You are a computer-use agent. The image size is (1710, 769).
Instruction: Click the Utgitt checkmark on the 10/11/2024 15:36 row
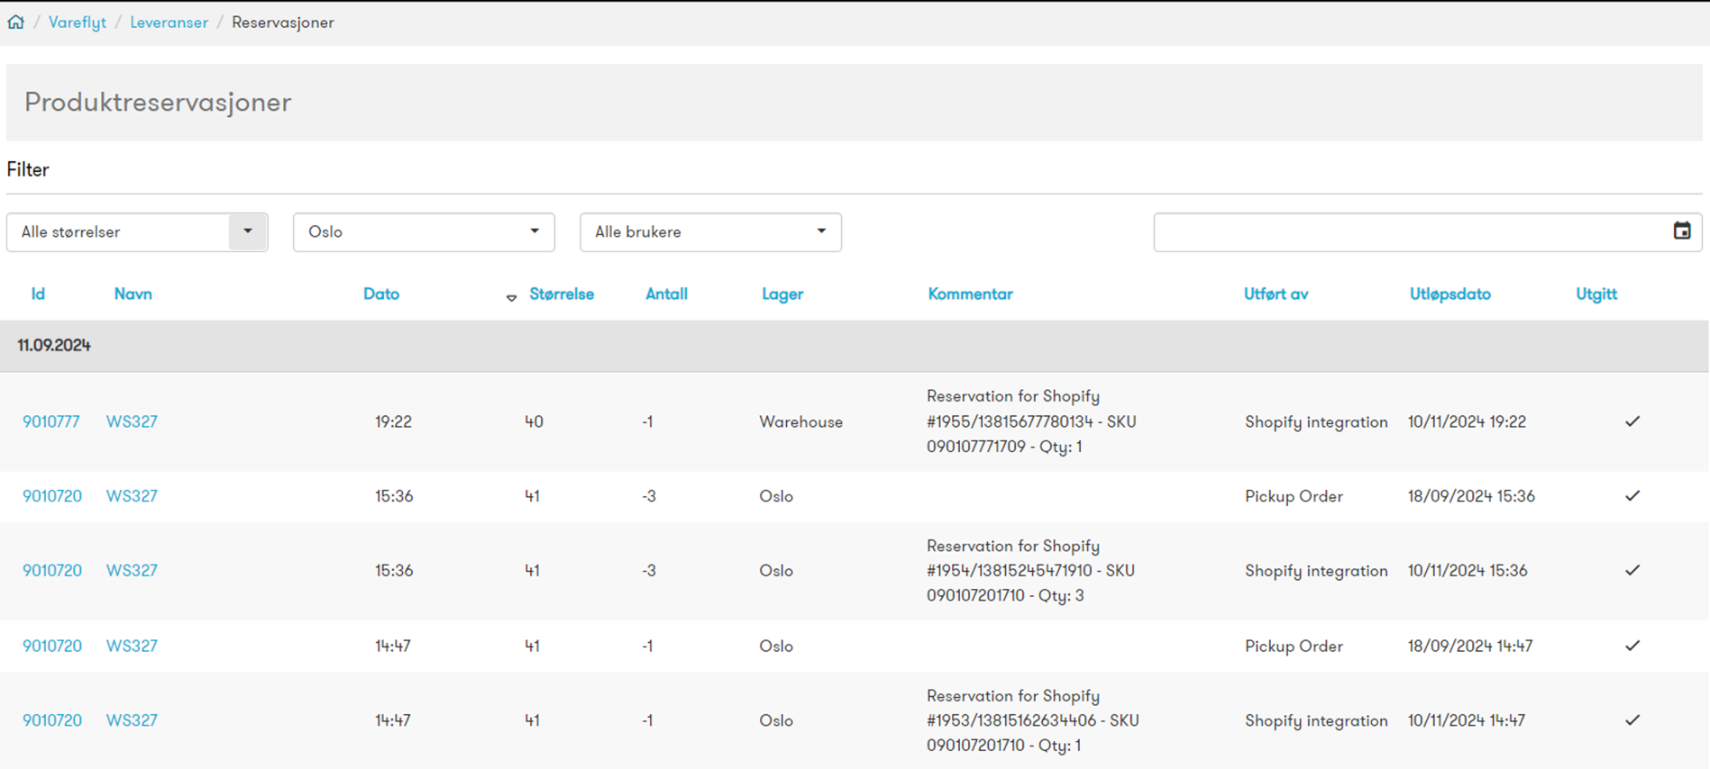[x=1632, y=571]
